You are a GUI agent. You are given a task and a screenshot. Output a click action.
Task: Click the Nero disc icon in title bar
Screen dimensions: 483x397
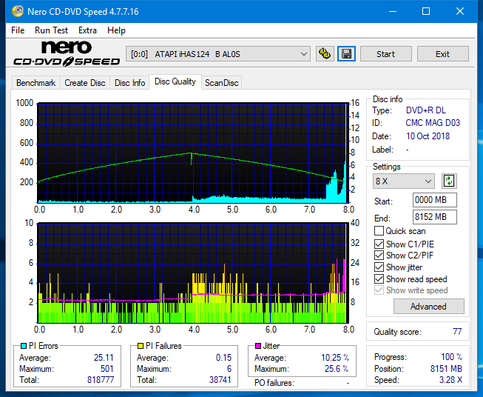click(18, 11)
